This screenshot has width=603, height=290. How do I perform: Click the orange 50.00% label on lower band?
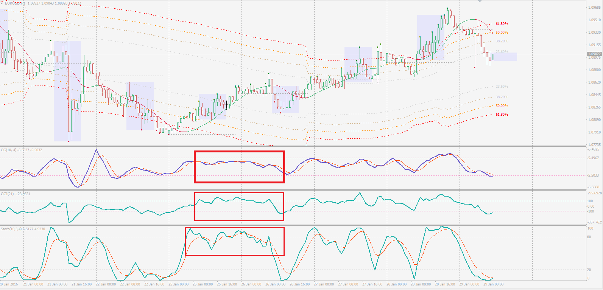point(502,106)
